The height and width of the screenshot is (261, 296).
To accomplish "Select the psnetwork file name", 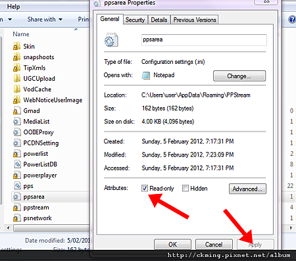I will [x=37, y=218].
